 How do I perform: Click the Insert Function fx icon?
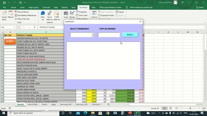point(35,27)
